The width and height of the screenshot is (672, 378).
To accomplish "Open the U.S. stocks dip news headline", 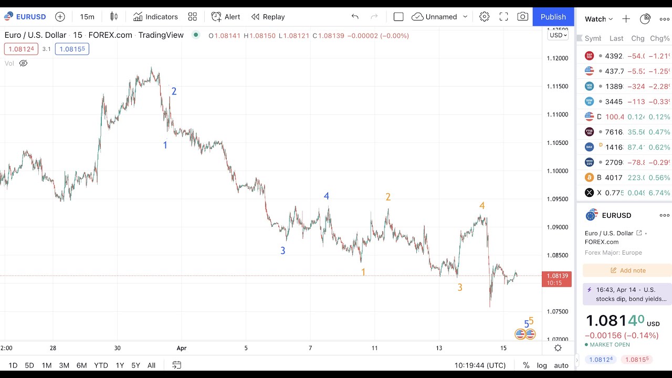I will click(627, 294).
